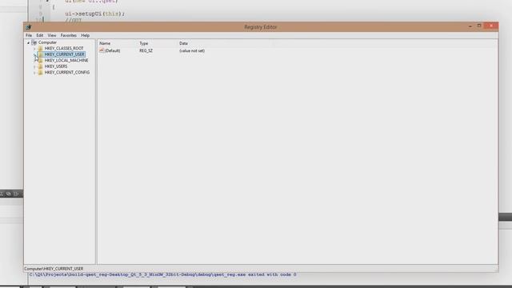The image size is (512, 288).
Task: Select HKEY_CURRENT_USER in the tree
Action: (x=64, y=54)
